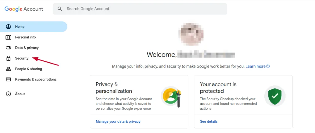Click the Home person icon in sidebar
This screenshot has width=315, height=133.
(x=9, y=27)
